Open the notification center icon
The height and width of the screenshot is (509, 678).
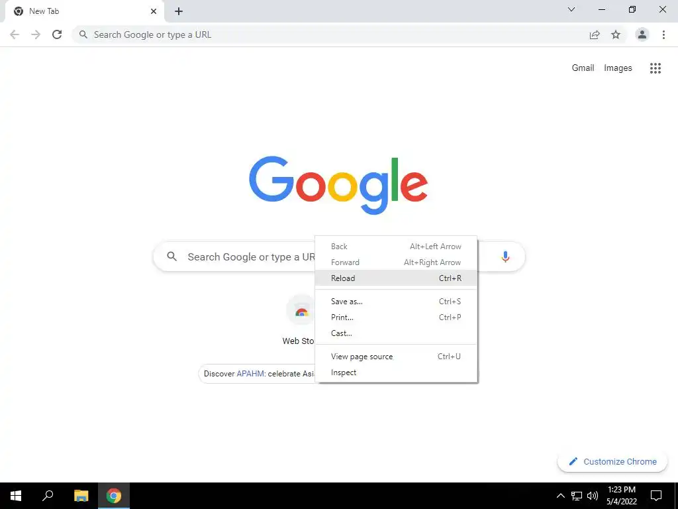click(x=656, y=496)
